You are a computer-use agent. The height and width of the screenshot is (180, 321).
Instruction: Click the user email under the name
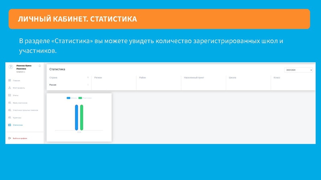[x=21, y=72]
